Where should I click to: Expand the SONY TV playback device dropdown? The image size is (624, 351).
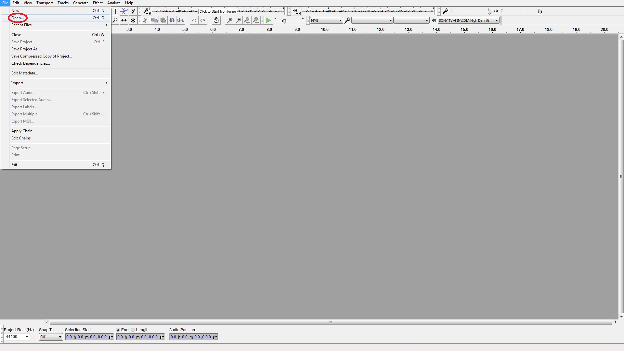[x=468, y=20]
